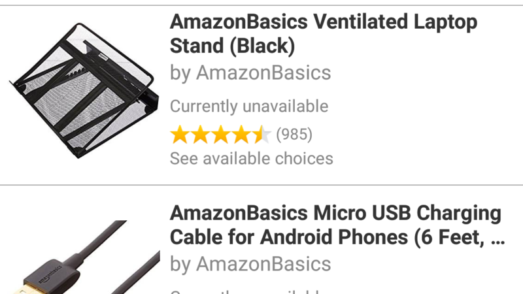Select the 'Currently unavailable' status text
The height and width of the screenshot is (294, 523).
tap(249, 106)
